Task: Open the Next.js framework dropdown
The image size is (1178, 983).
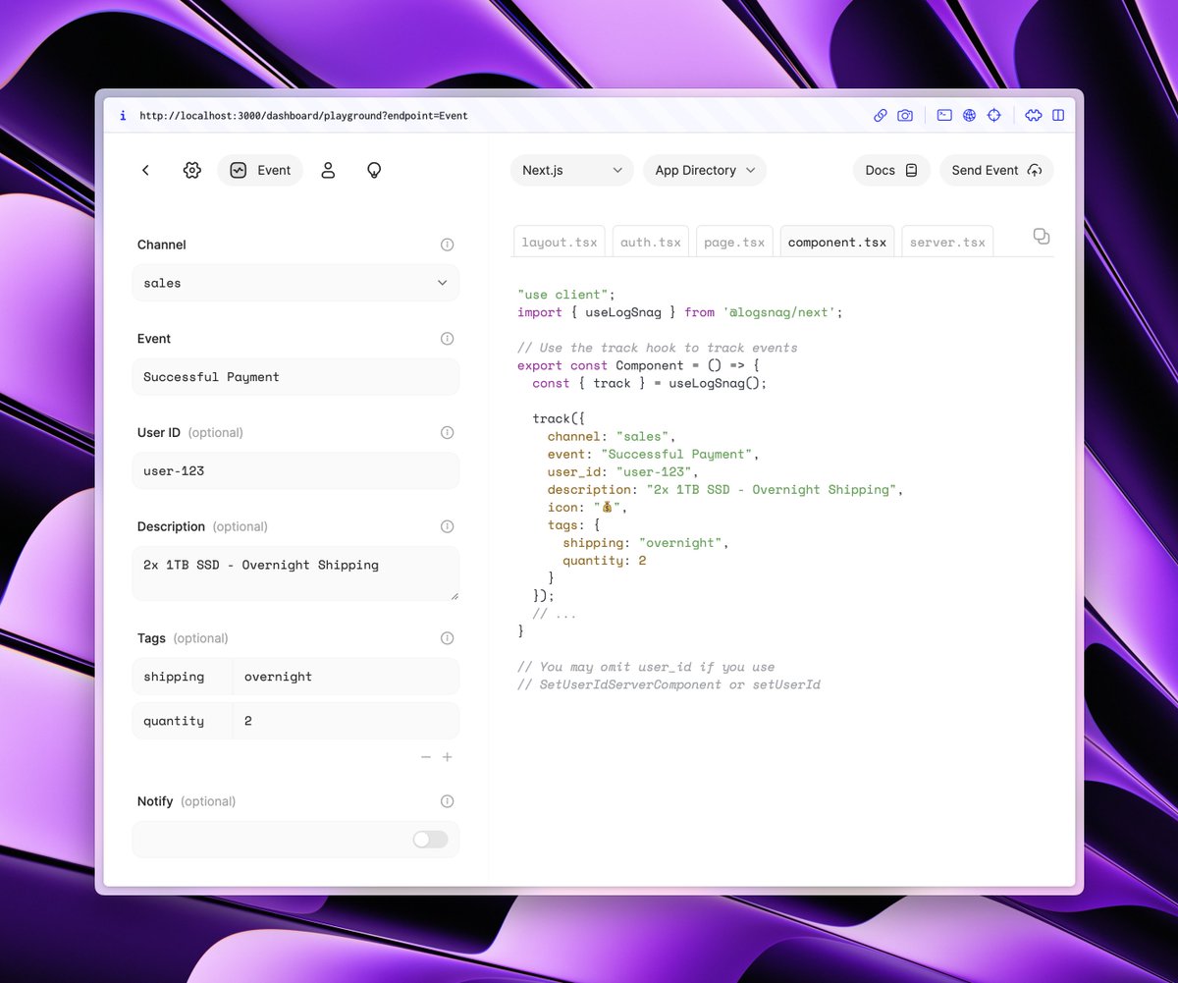Action: 572,170
